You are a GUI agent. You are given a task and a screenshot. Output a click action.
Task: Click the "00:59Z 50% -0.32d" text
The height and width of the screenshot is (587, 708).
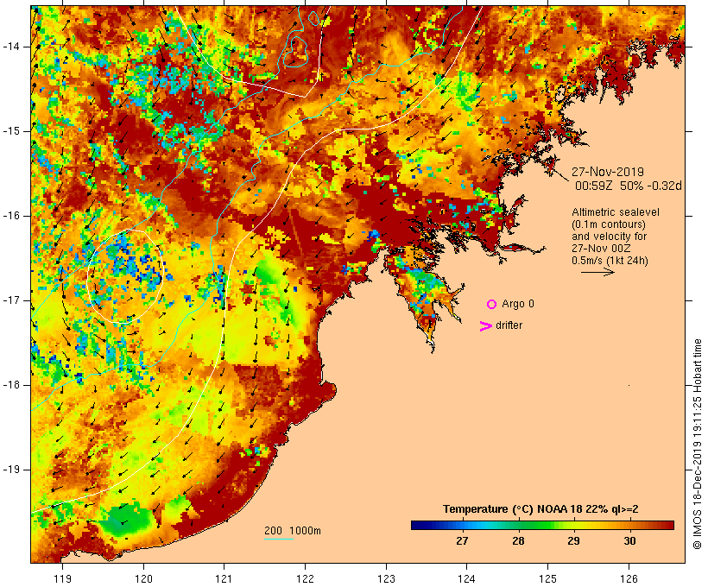coord(628,186)
